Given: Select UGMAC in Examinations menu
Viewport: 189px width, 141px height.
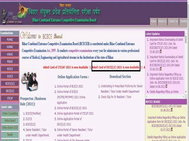Looking at the screenshot, I should click(10, 47).
